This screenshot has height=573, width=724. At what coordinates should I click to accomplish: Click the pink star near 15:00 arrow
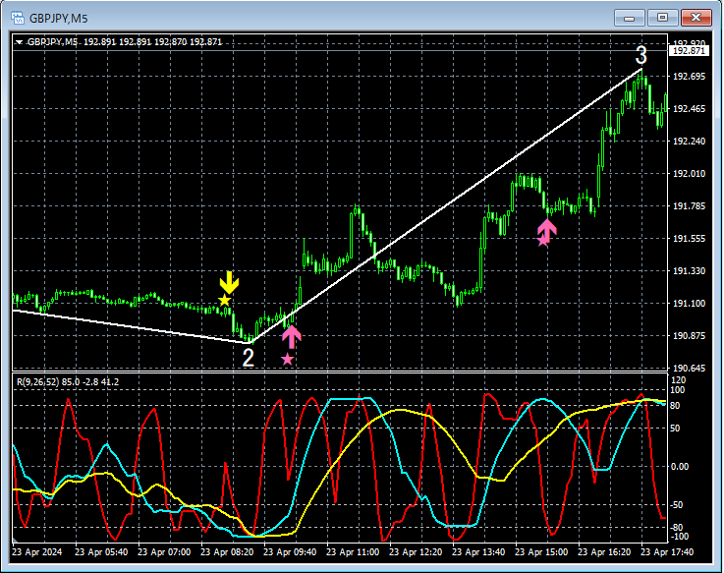(x=542, y=240)
